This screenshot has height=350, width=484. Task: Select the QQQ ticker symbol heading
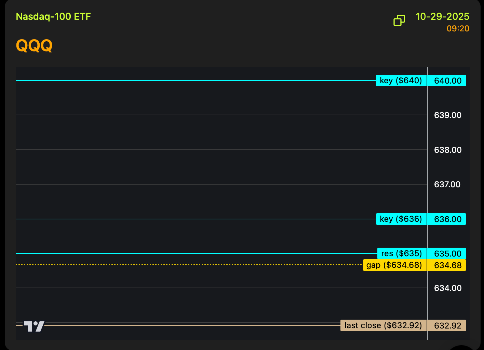pyautogui.click(x=34, y=45)
